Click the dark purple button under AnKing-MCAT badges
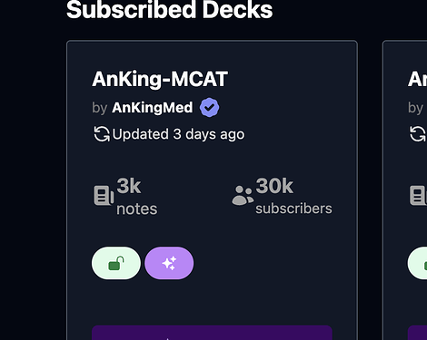 click(x=212, y=333)
